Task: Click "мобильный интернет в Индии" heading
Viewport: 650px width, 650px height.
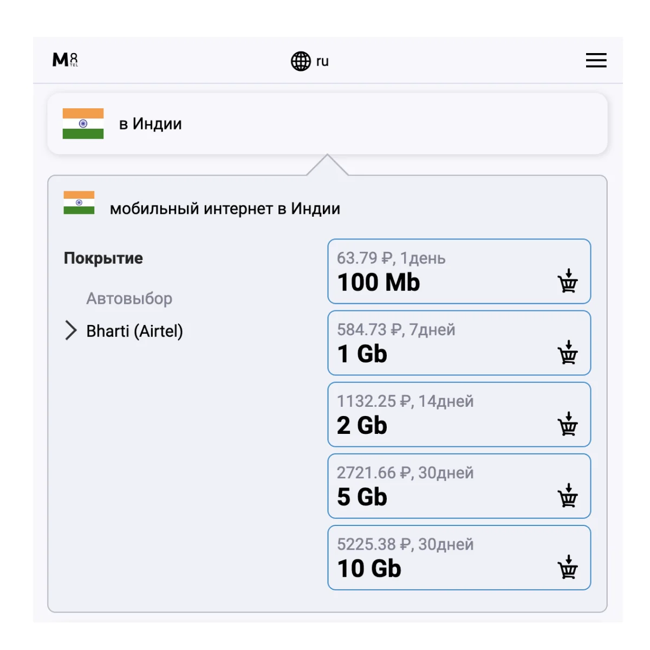Action: click(x=225, y=209)
